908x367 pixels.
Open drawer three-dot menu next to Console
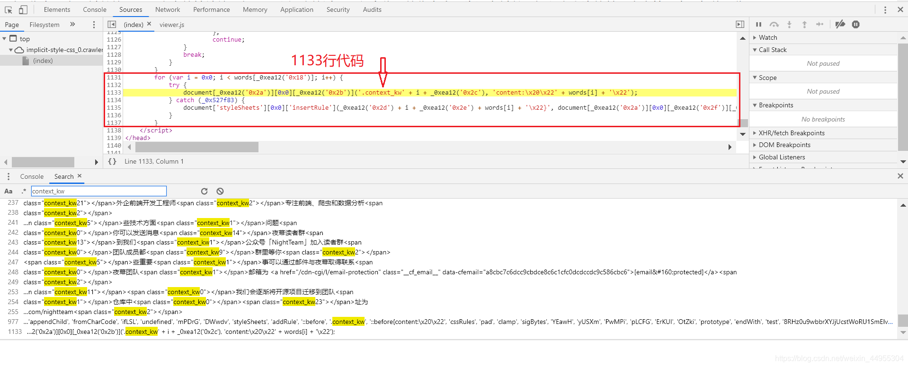8,176
